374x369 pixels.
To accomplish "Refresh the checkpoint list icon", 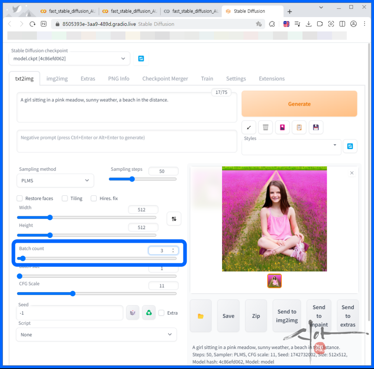I will pyautogui.click(x=141, y=58).
